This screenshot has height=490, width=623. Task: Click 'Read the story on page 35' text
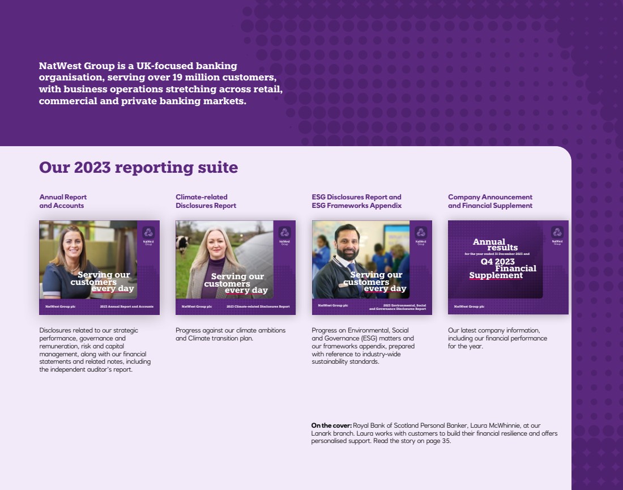point(412,441)
